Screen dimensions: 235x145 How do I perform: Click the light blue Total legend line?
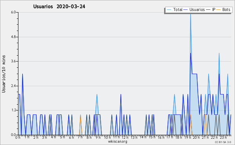[x=169, y=10]
